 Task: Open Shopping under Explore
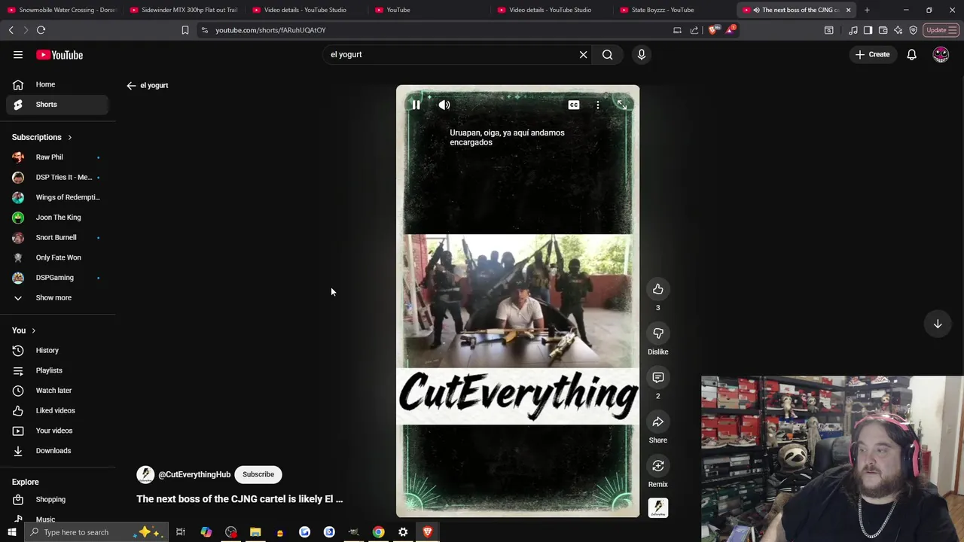[57, 499]
